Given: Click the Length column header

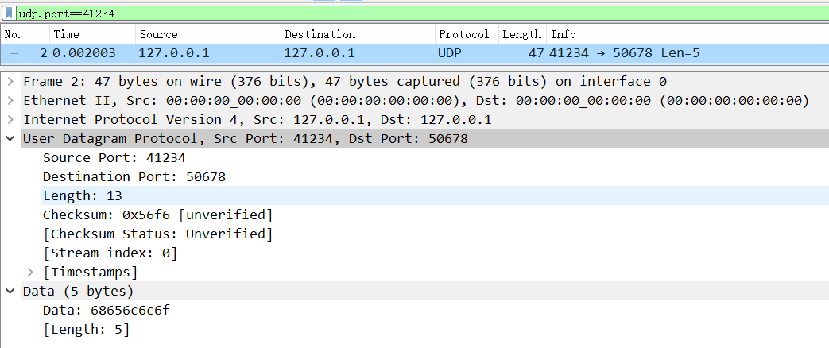Looking at the screenshot, I should (x=521, y=34).
